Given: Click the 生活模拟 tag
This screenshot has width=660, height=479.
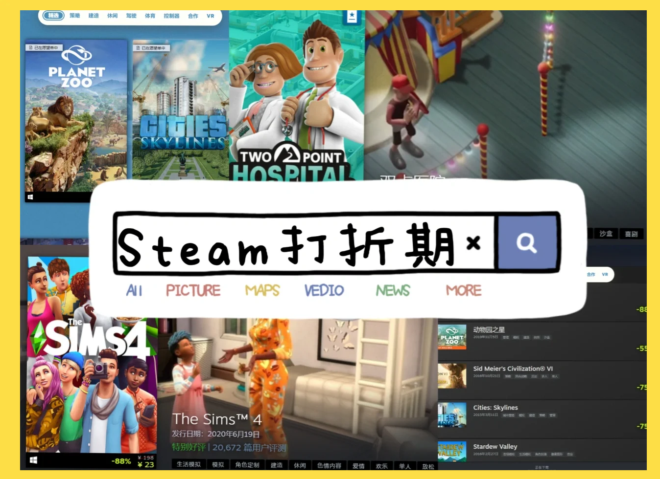Looking at the screenshot, I should pos(189,465).
